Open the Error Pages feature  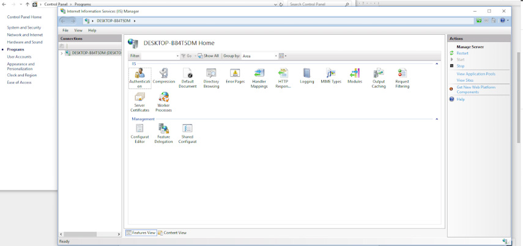[x=235, y=76]
